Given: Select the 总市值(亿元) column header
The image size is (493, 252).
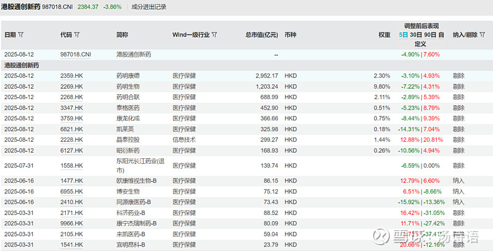Looking at the screenshot, I should 262,35.
